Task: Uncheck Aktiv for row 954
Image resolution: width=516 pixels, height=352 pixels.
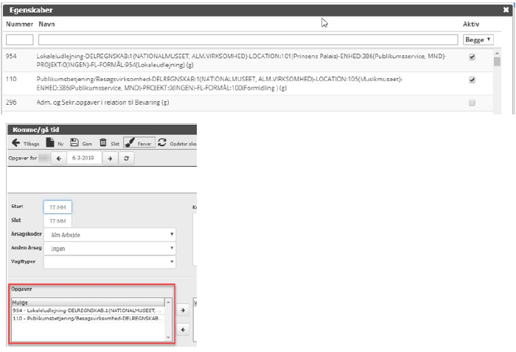Action: (472, 57)
